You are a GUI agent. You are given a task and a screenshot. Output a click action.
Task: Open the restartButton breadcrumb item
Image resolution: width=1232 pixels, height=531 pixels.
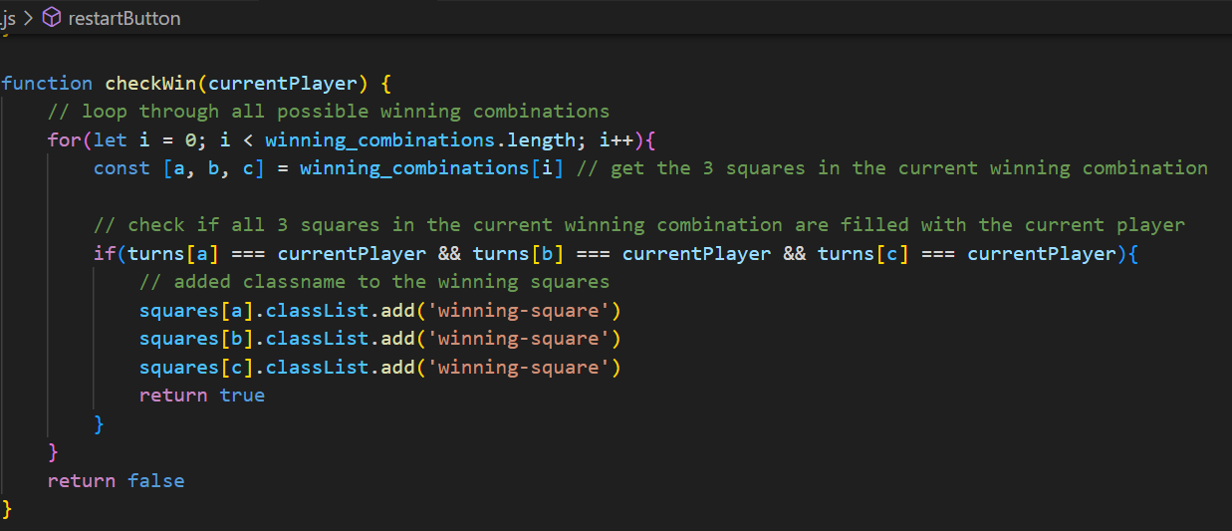(x=124, y=18)
